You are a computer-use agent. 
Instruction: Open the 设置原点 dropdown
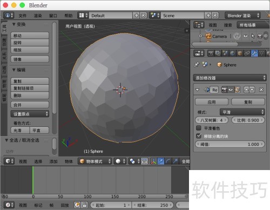[30, 114]
